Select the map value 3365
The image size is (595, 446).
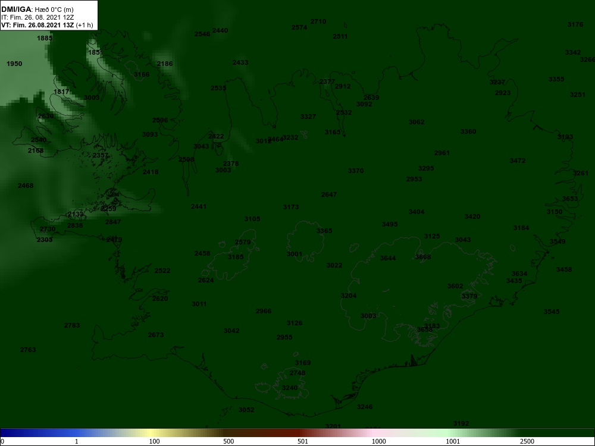click(x=324, y=231)
